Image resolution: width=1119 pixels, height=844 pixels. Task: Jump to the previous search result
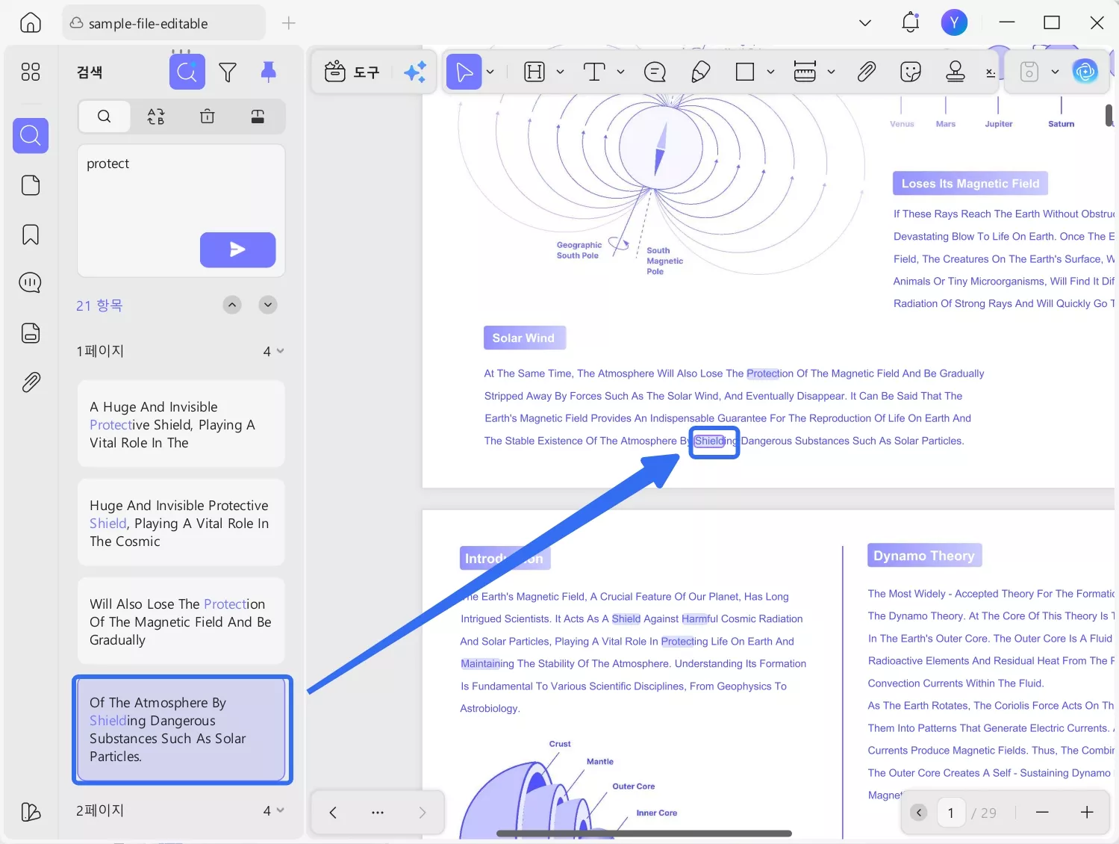pyautogui.click(x=232, y=305)
